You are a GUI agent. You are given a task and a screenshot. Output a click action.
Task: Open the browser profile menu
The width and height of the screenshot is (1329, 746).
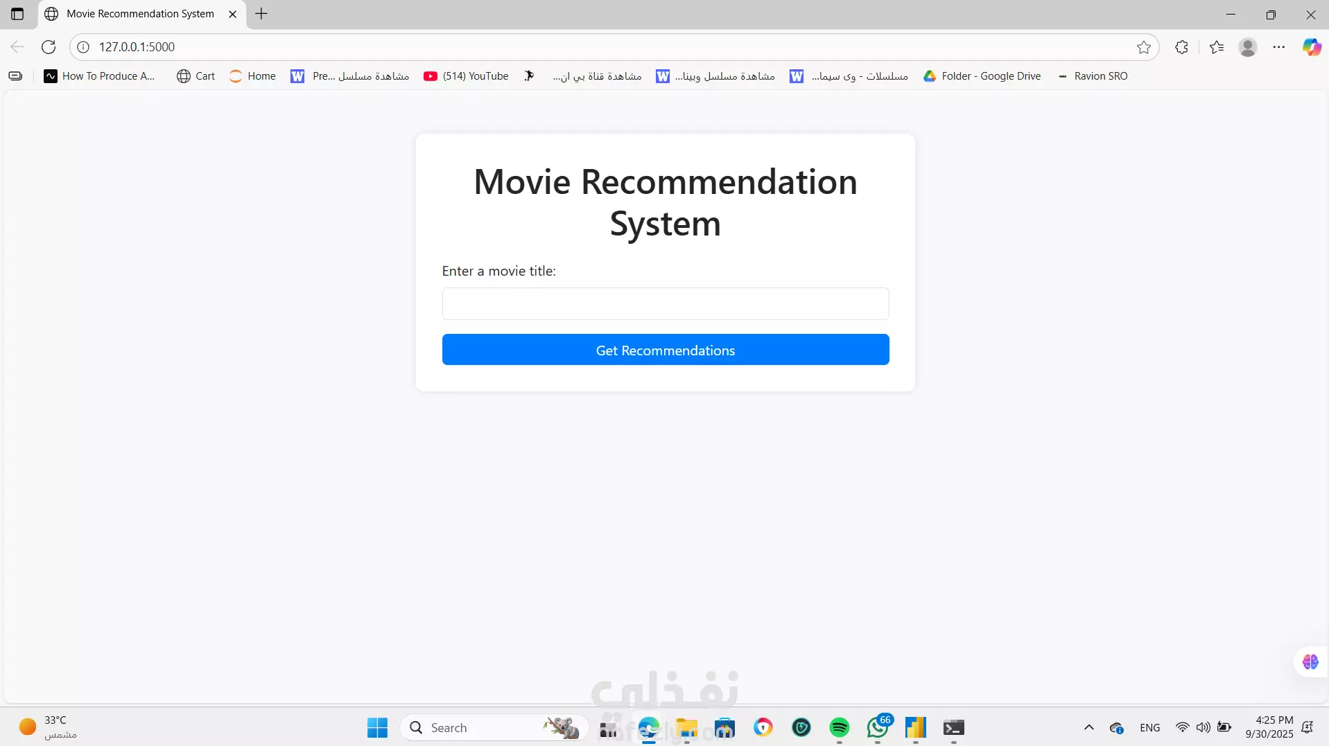tap(1248, 47)
